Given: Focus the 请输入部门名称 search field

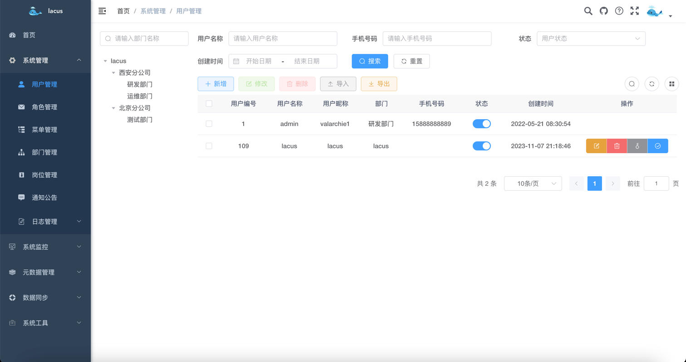Looking at the screenshot, I should [144, 39].
